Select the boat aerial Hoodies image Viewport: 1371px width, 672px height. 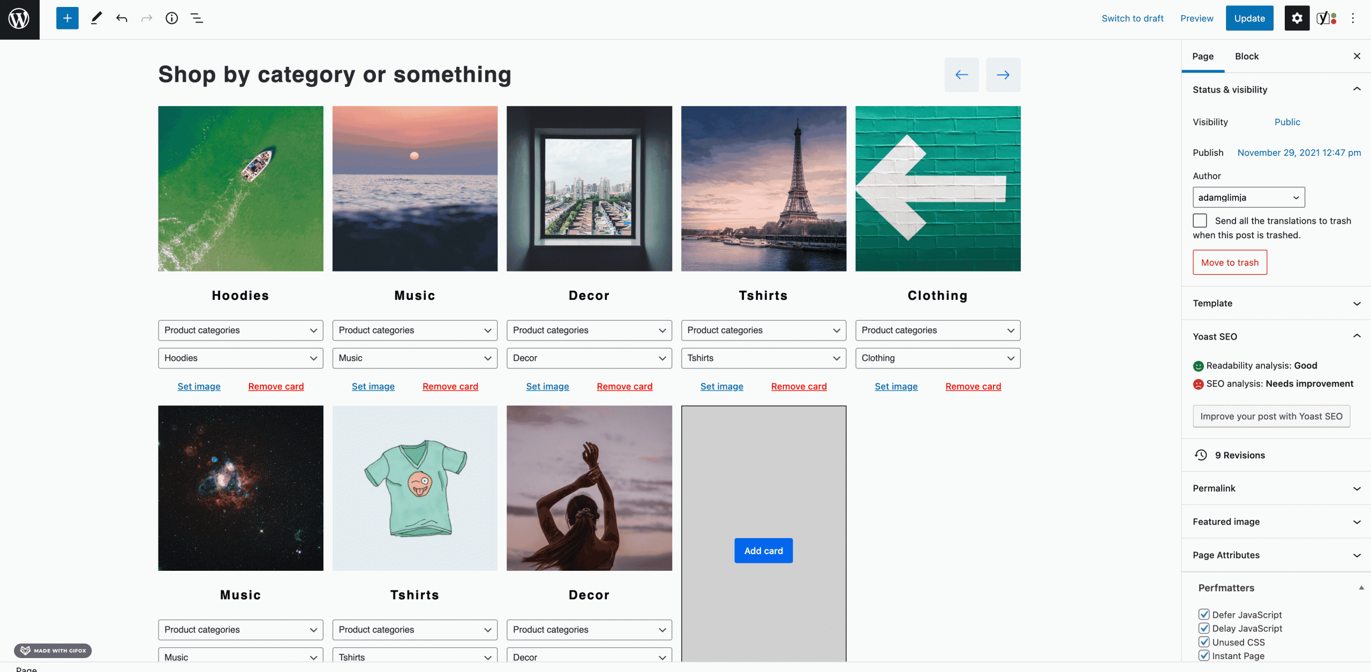[x=241, y=188]
